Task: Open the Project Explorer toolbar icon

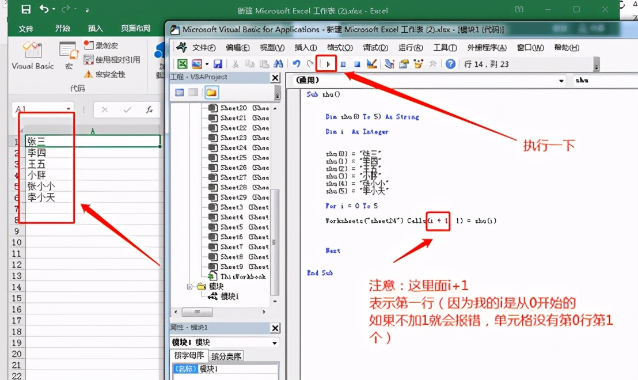Action: click(389, 64)
